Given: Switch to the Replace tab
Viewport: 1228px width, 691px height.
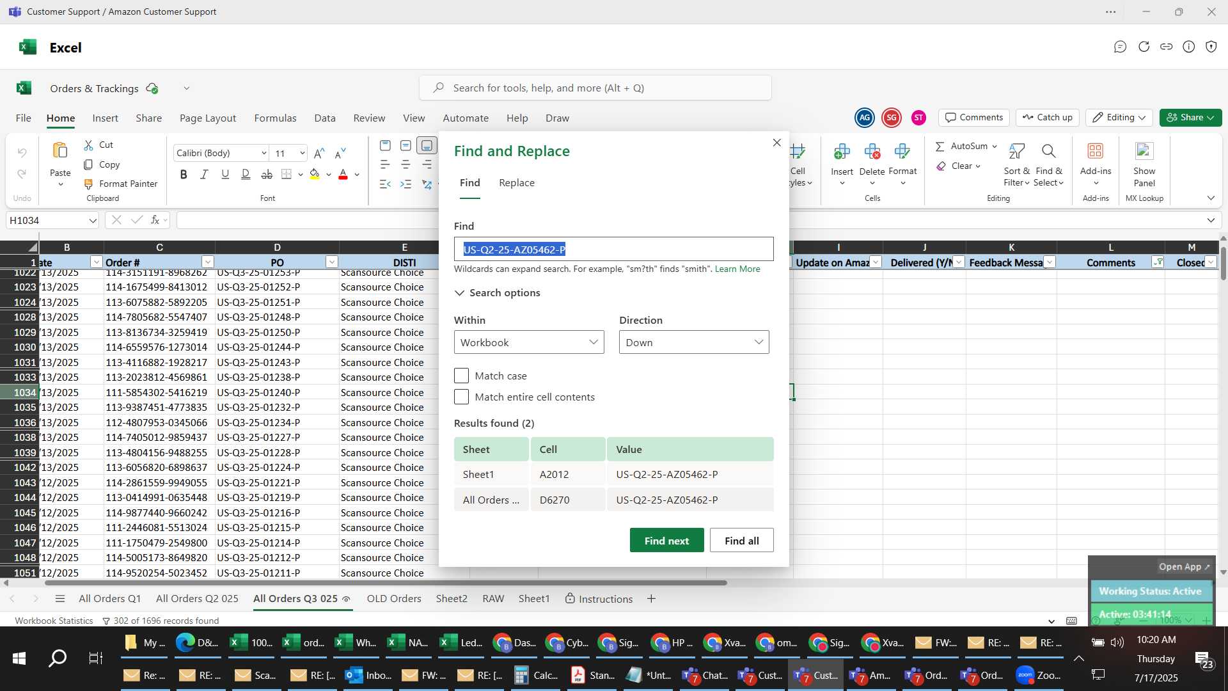Looking at the screenshot, I should coord(517,183).
